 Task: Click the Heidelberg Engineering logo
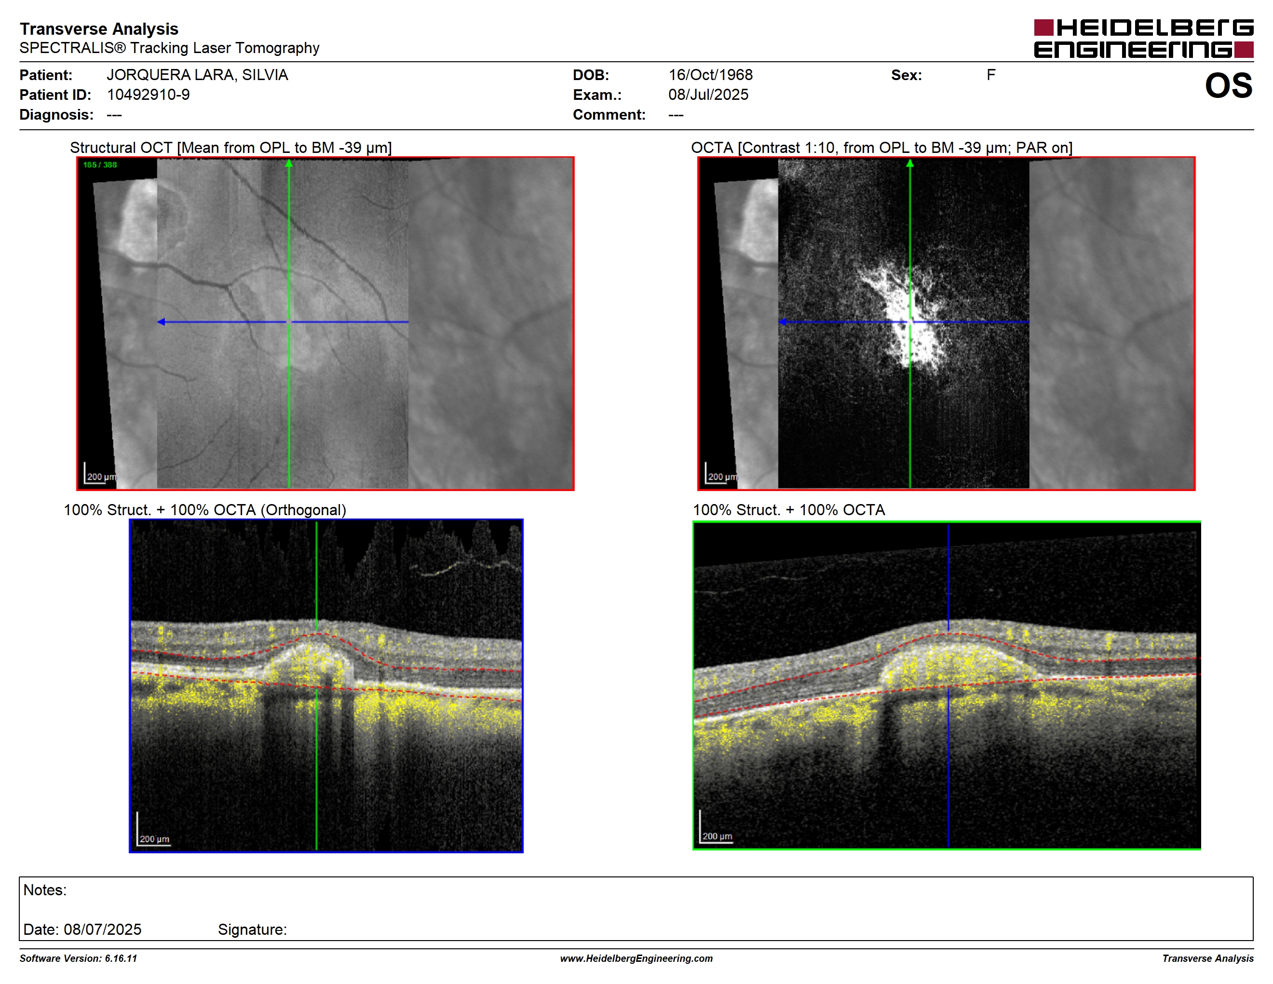point(1143,39)
